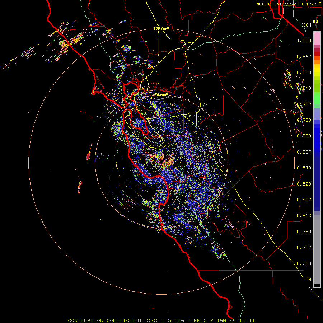Click the 0.680 scale value
The height and width of the screenshot is (323, 323).
point(304,136)
